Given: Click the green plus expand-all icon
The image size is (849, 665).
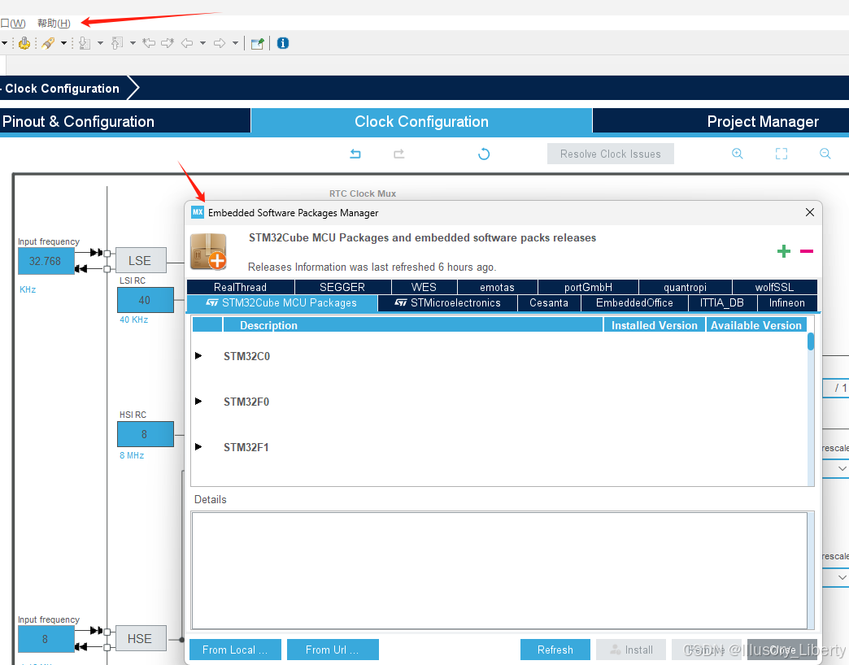Looking at the screenshot, I should coord(783,251).
